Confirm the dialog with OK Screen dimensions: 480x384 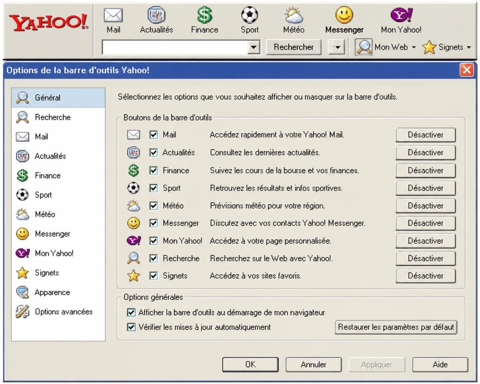pyautogui.click(x=250, y=364)
